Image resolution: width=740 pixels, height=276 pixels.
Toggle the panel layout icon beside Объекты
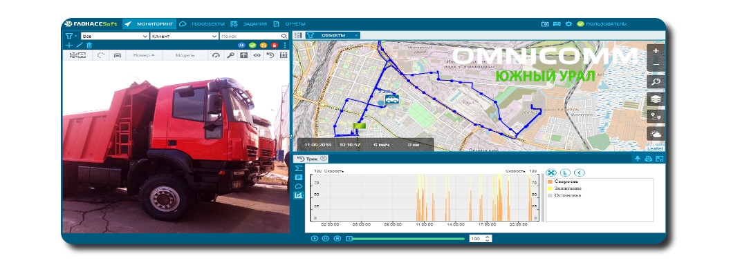tap(299, 35)
